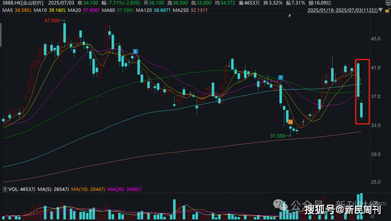Click the 47.500 high price label
Screen dimensions: 391x221
click(51, 21)
